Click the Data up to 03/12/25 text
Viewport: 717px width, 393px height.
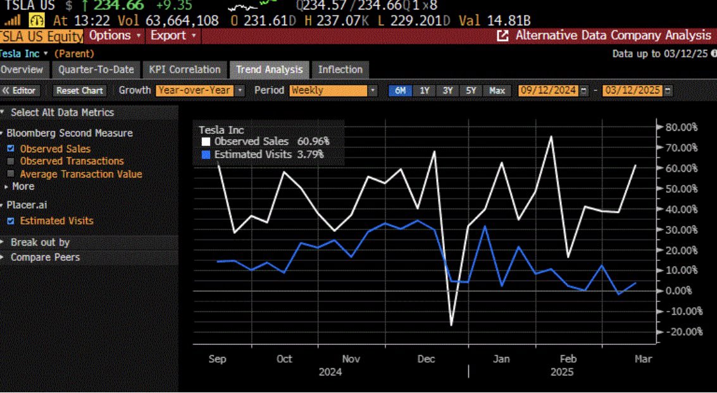[x=660, y=54]
